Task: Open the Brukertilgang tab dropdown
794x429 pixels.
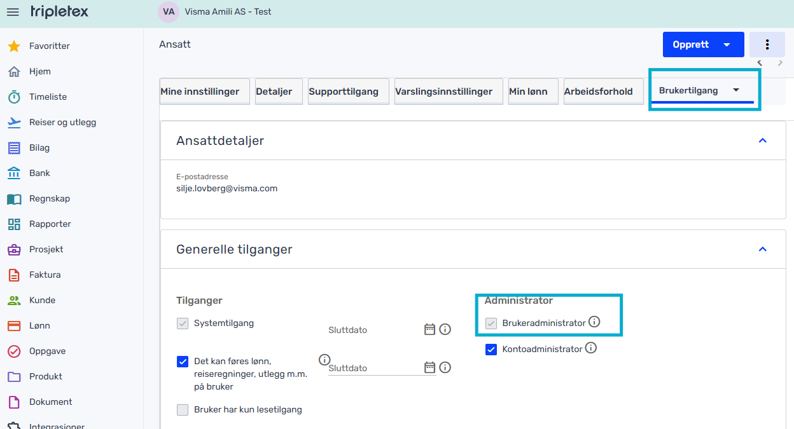Action: click(736, 90)
